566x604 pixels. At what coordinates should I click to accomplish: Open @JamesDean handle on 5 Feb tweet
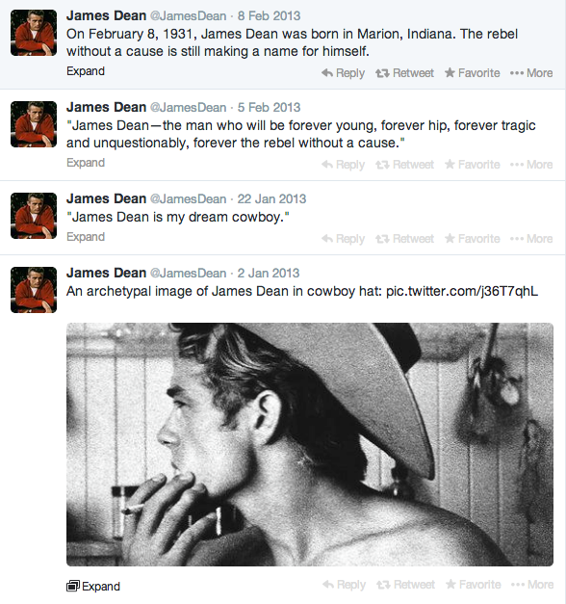[x=188, y=108]
